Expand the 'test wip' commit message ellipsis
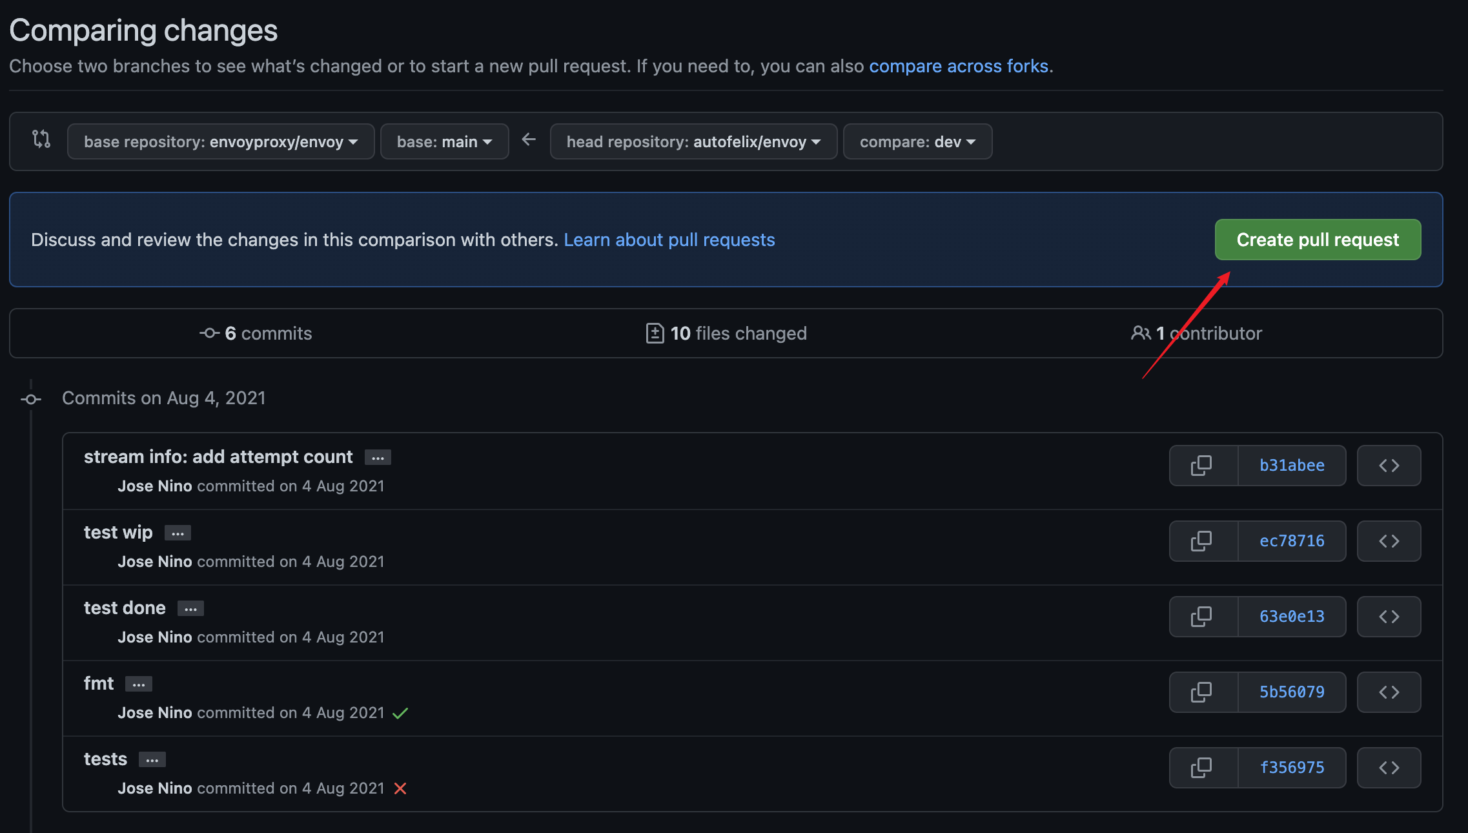The image size is (1468, 833). click(178, 533)
